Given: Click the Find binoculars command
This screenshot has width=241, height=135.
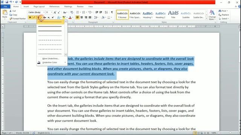Looking at the screenshot, I should pyautogui.click(x=223, y=11).
